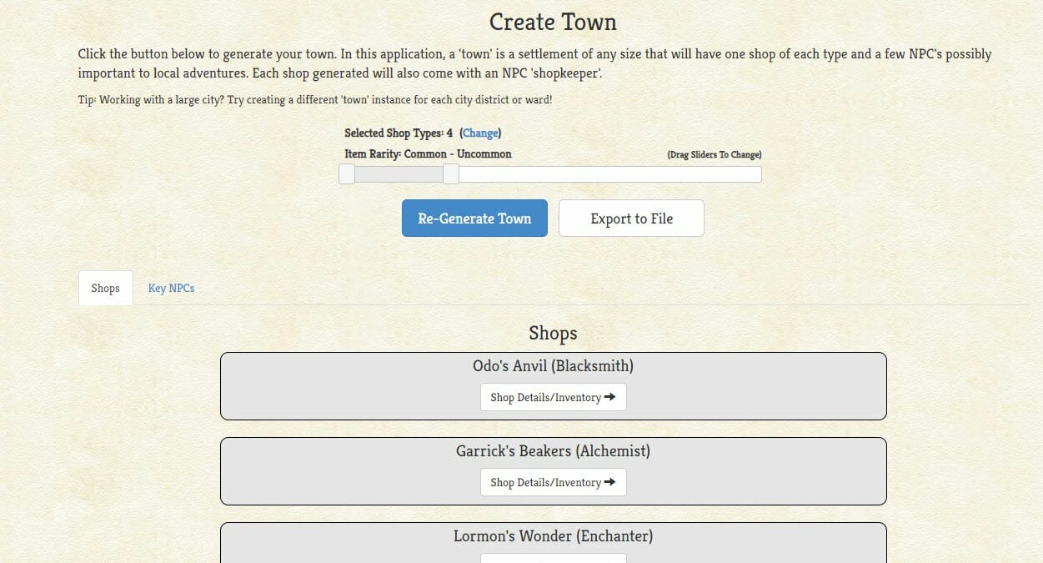Image resolution: width=1043 pixels, height=563 pixels.
Task: Open the Key NPCs tab
Action: 171,288
